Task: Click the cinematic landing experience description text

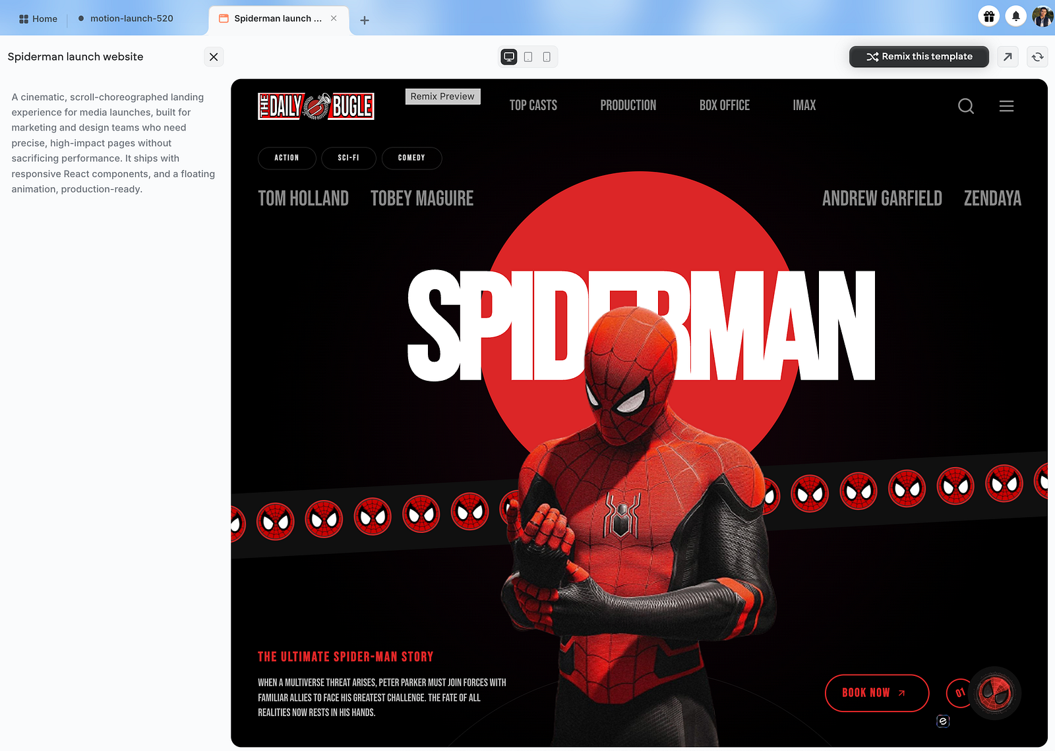Action: click(113, 143)
